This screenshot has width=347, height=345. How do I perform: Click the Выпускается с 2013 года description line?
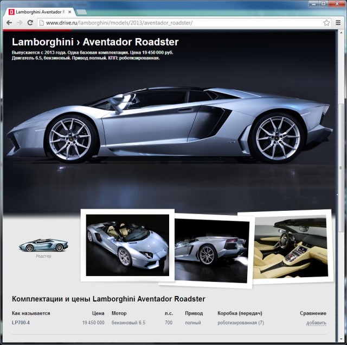pyautogui.click(x=93, y=53)
